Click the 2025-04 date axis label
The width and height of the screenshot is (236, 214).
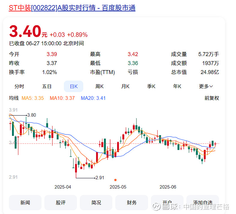[63, 187]
